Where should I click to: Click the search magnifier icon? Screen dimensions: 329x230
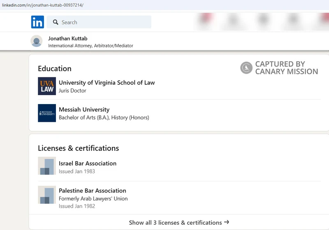pyautogui.click(x=56, y=22)
